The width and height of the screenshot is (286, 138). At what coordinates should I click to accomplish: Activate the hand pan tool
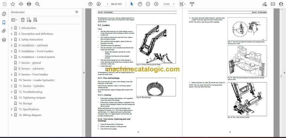(x=140, y=4)
